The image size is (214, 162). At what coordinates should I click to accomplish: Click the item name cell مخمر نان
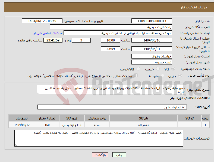coord(143,125)
